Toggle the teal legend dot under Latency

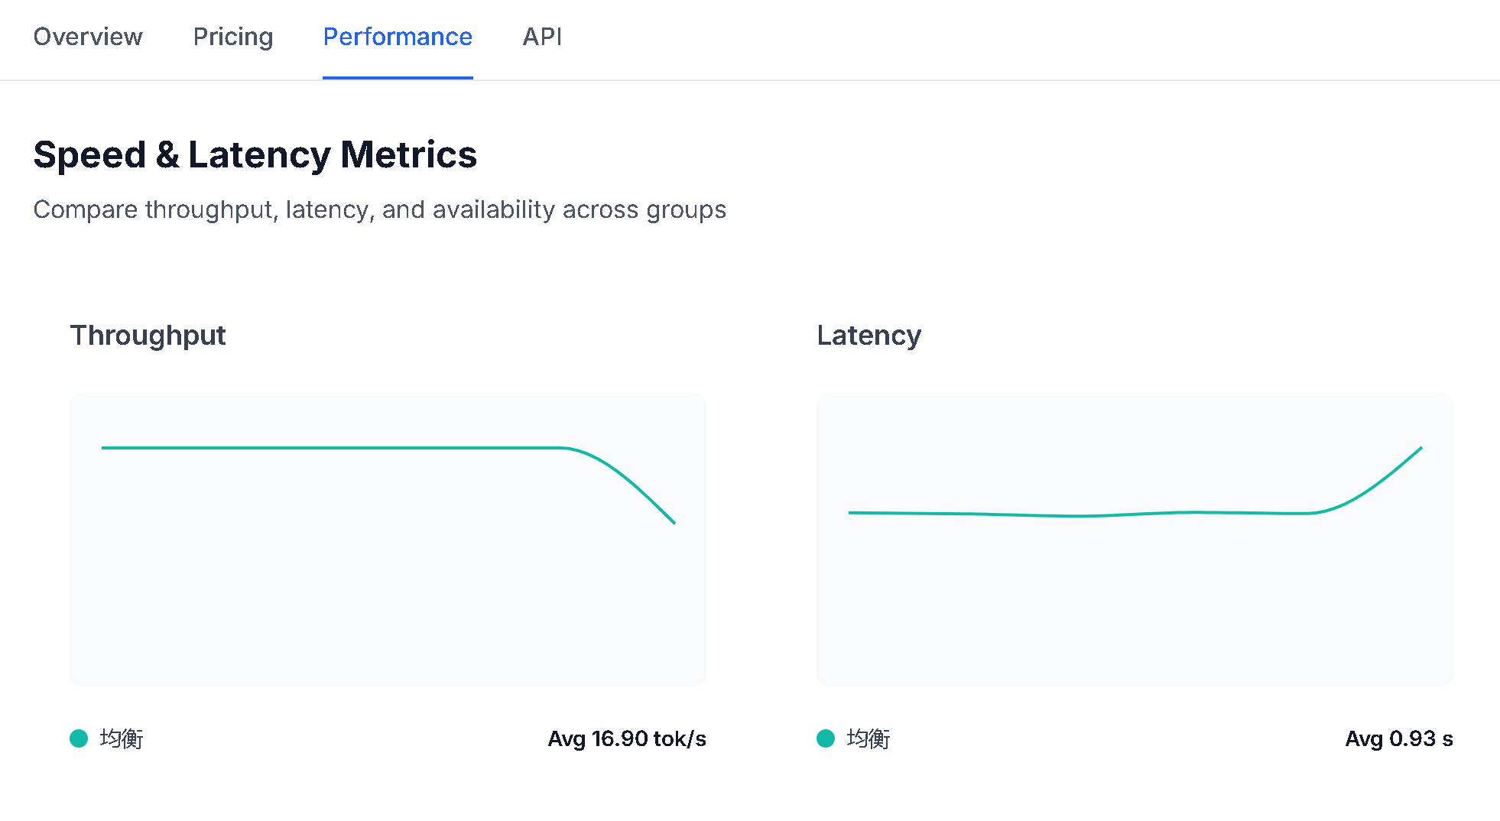826,738
